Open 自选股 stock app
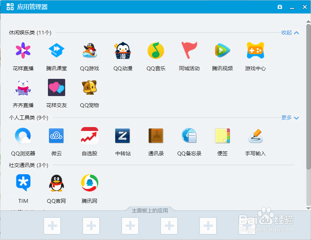The height and width of the screenshot is (240, 311). coord(90,136)
